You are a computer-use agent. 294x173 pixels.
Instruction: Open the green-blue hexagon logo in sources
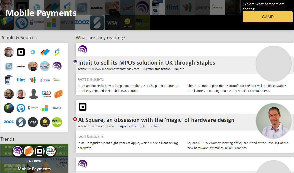(x=57, y=52)
